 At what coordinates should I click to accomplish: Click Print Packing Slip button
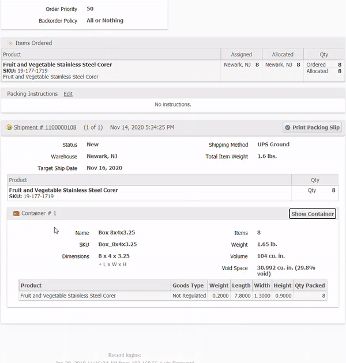click(312, 127)
